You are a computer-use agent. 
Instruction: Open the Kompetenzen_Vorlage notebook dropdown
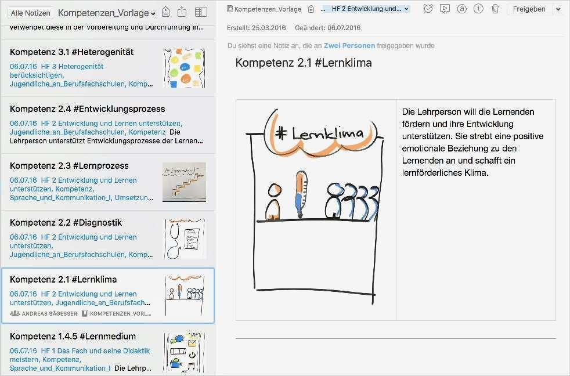point(107,13)
